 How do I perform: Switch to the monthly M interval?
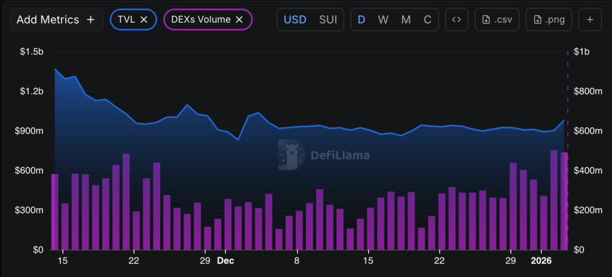(406, 20)
